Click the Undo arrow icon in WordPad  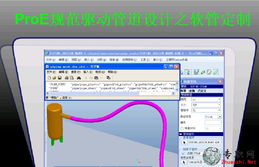pyautogui.click(x=101, y=78)
